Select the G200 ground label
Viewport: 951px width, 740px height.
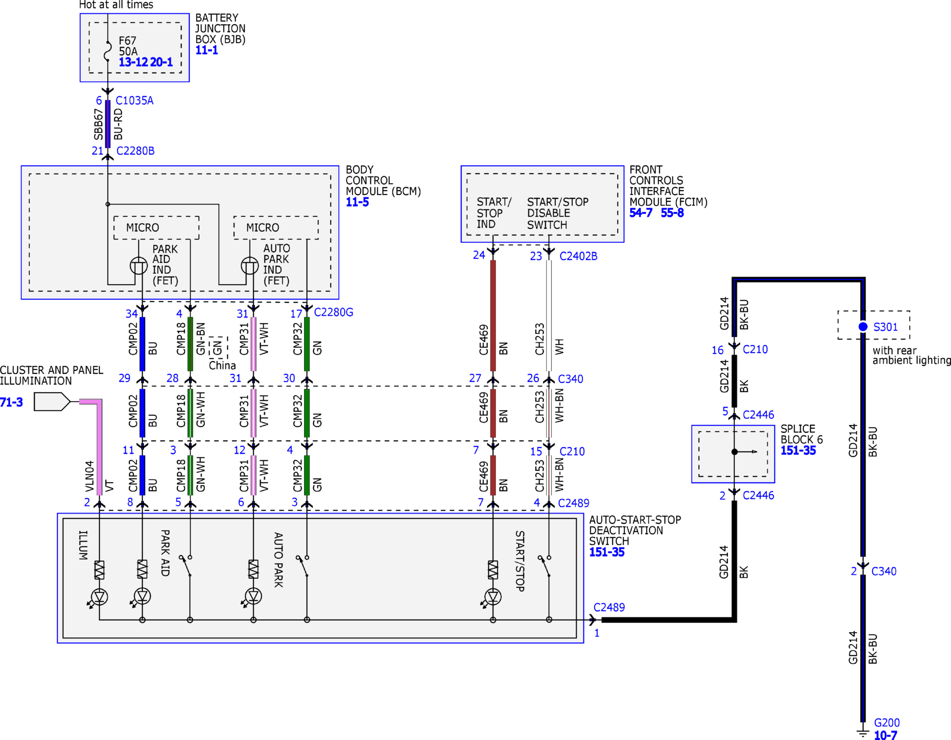click(886, 723)
